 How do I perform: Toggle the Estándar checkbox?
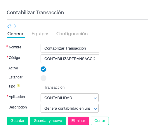43,78
